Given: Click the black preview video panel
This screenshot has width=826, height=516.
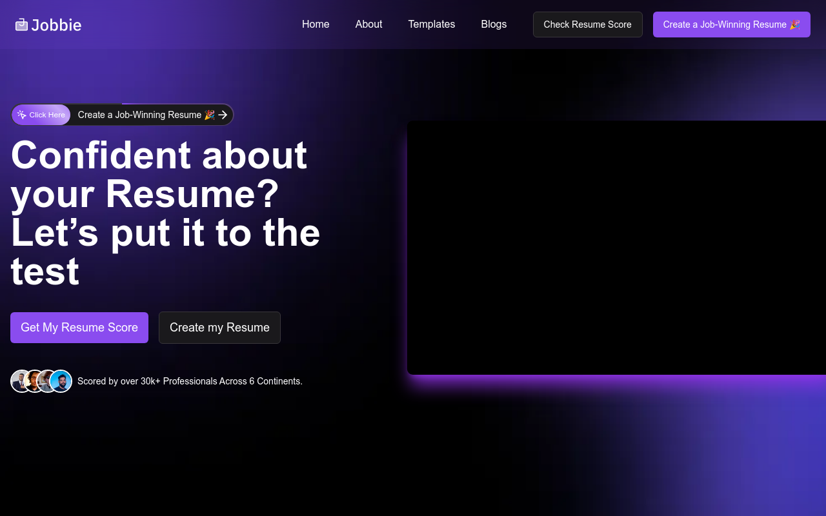Looking at the screenshot, I should [x=616, y=248].
